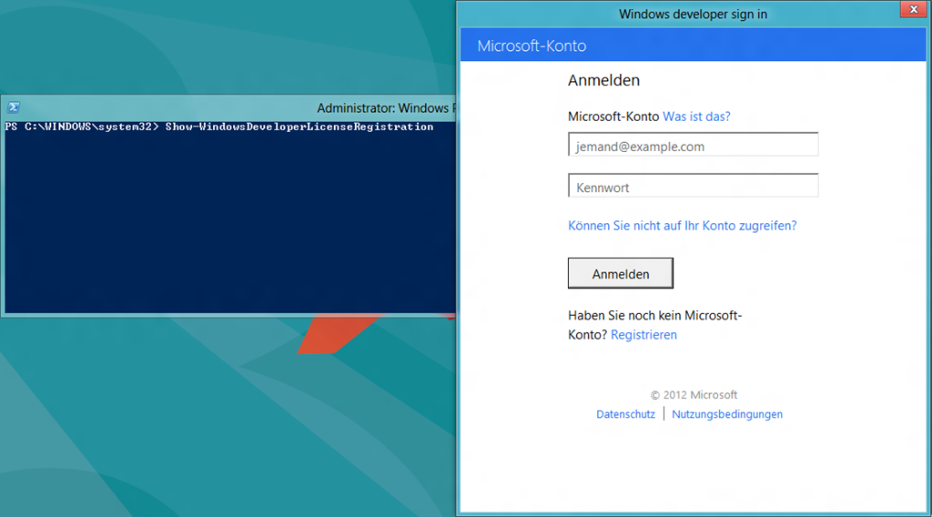Click 'Haben Sie noch kein Microsoft-Konto?' text
This screenshot has width=932, height=517.
pos(654,324)
